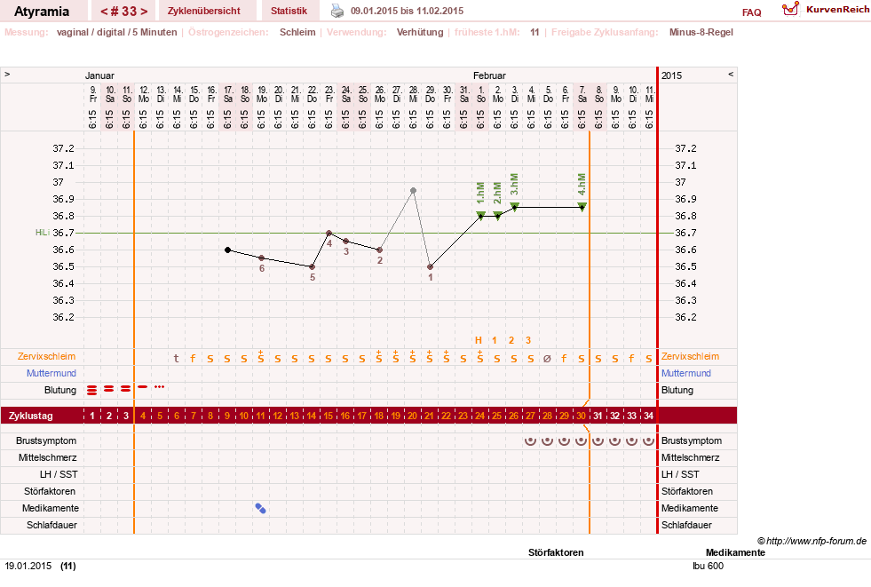Click the HLi 36.7 baseline label
Viewport: 871px width, 587px height.
coord(54,233)
